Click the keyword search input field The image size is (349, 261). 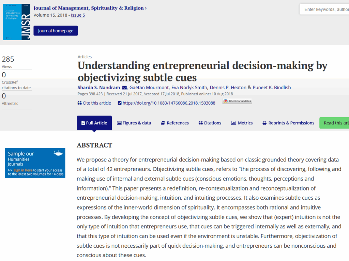click(325, 9)
